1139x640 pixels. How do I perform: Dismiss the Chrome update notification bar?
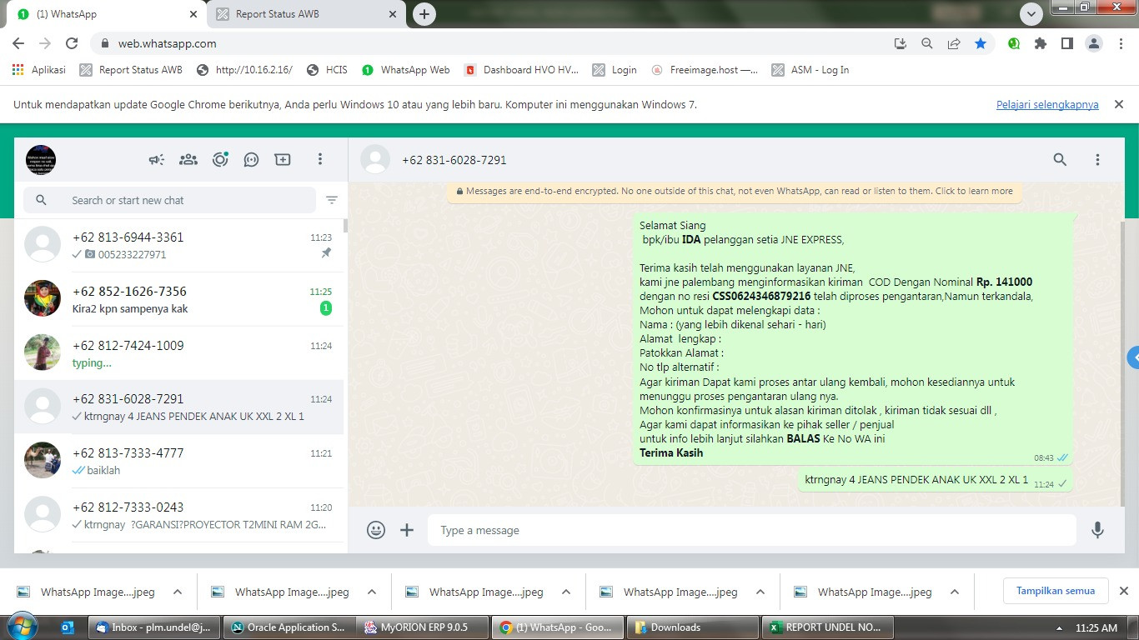tap(1119, 104)
